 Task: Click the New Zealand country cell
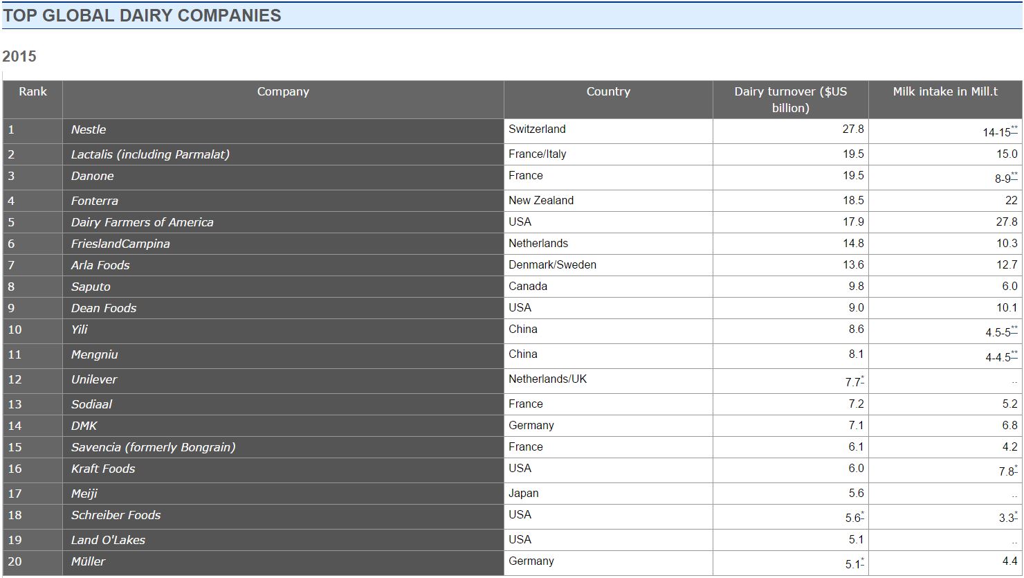point(608,201)
